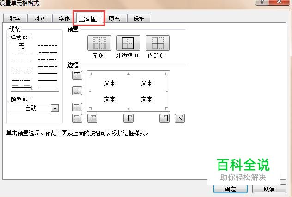Toggle the diagonal up border button

(77, 118)
